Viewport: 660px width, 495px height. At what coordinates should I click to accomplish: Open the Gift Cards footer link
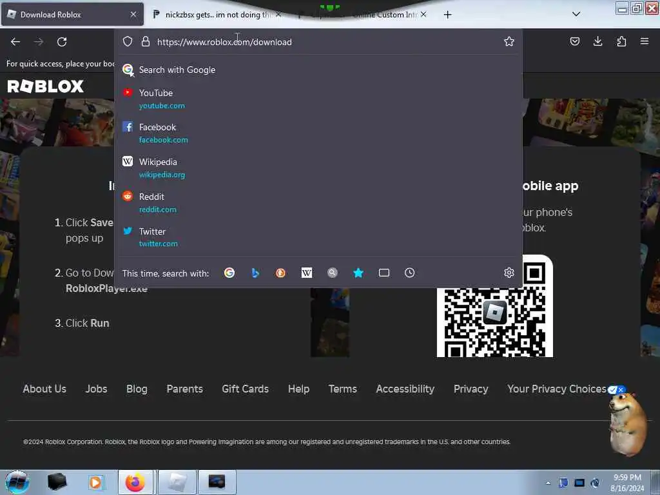[x=246, y=389]
